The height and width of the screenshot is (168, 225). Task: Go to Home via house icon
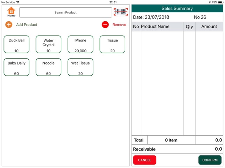pyautogui.click(x=11, y=12)
